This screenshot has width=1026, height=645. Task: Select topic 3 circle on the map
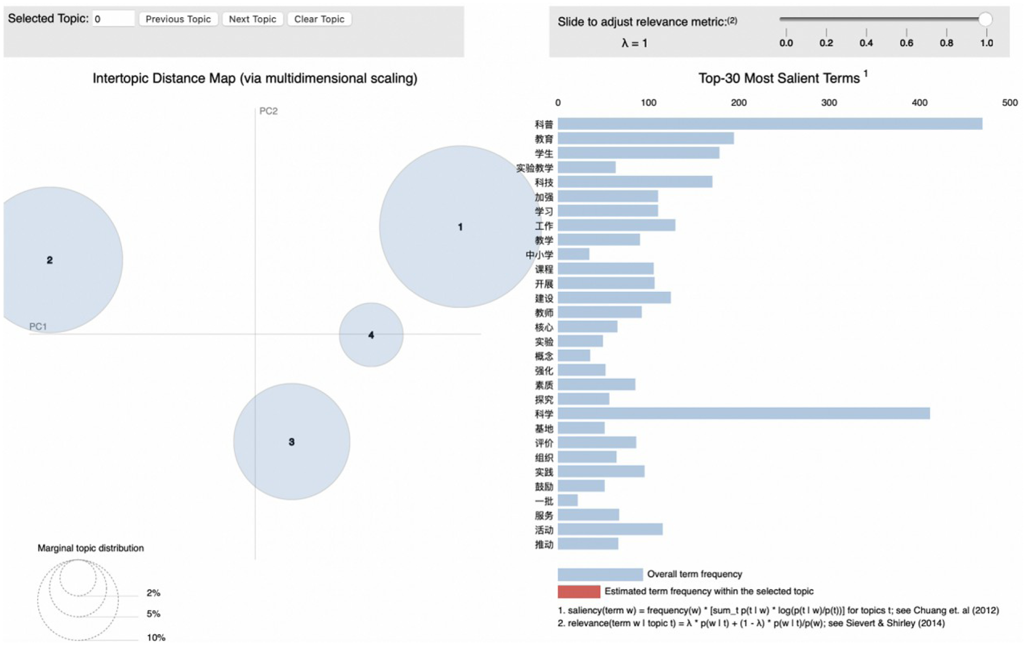pos(292,442)
